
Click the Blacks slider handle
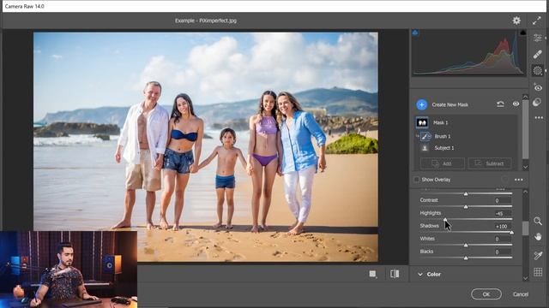click(x=466, y=258)
